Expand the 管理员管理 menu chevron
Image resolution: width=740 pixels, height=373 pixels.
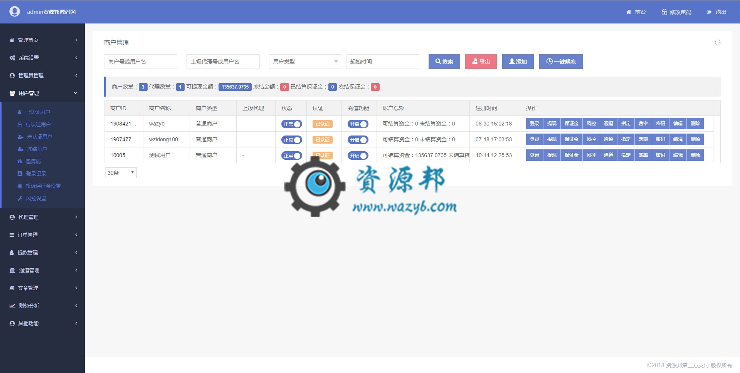click(76, 75)
